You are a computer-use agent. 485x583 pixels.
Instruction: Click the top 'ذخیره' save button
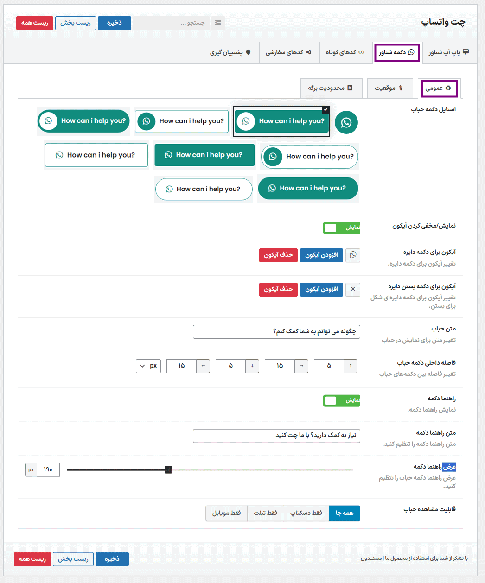pos(114,23)
